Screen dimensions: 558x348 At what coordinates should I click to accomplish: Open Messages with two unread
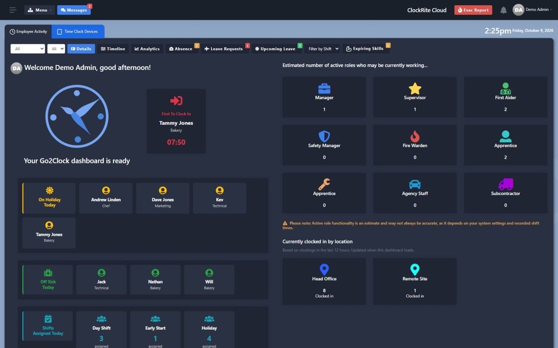tap(74, 10)
